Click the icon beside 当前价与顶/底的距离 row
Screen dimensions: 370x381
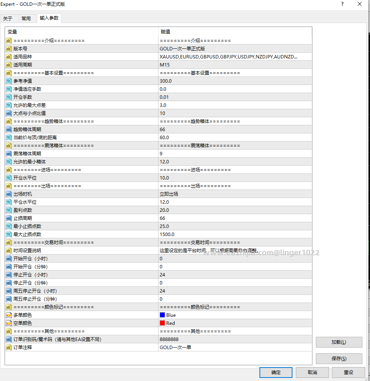pyautogui.click(x=9, y=138)
